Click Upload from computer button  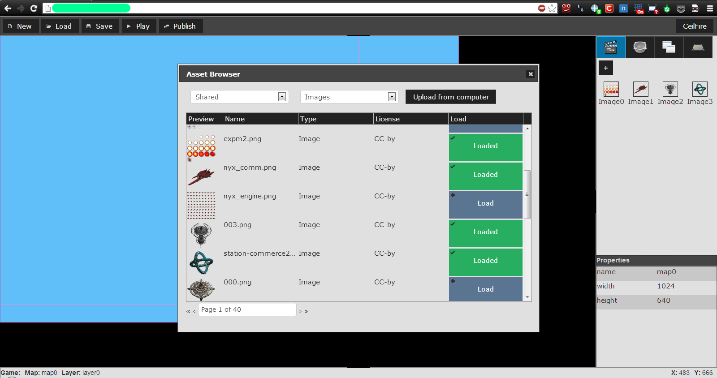[450, 97]
